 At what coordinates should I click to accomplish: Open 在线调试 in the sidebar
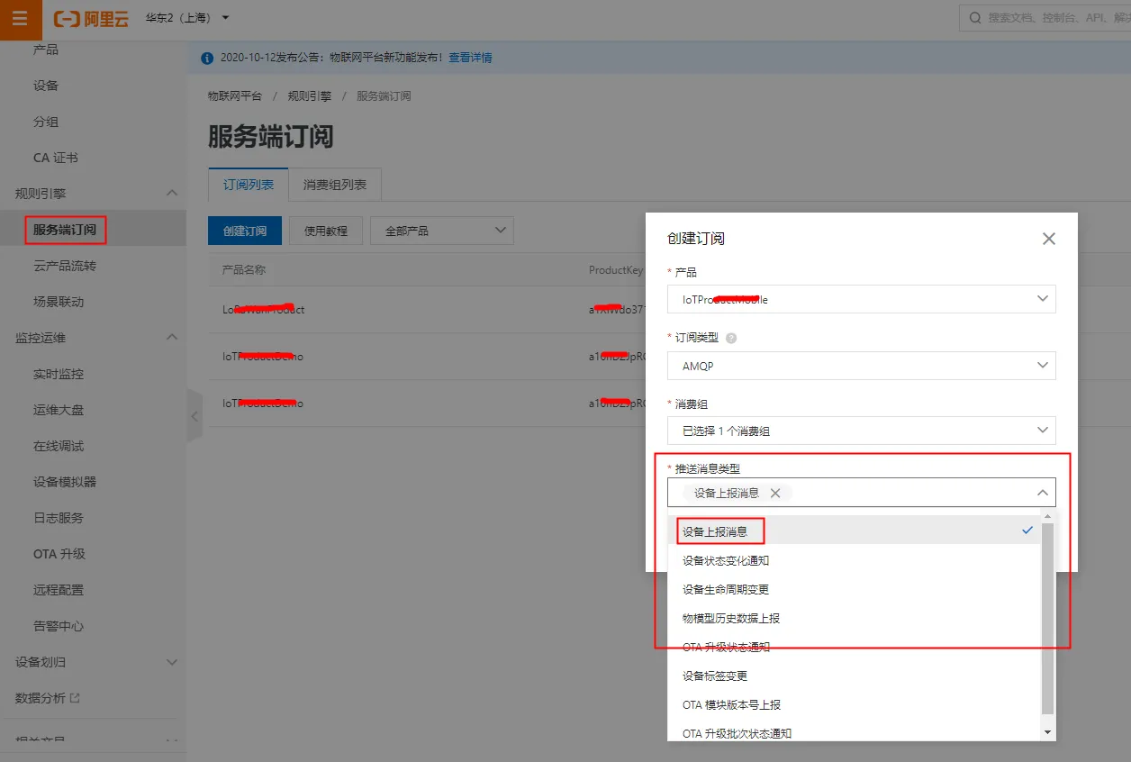point(59,446)
